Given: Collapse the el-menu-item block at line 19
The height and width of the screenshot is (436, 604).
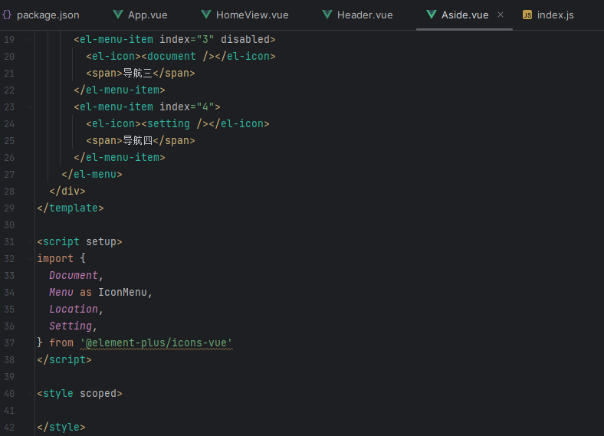Looking at the screenshot, I should click(x=29, y=40).
